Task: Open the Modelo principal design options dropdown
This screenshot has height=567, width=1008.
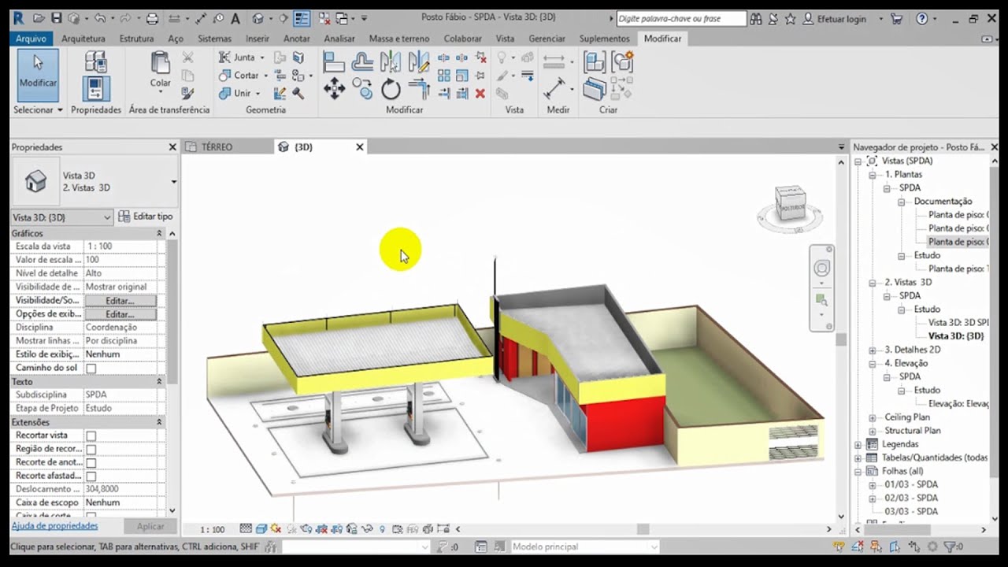Action: click(x=584, y=547)
